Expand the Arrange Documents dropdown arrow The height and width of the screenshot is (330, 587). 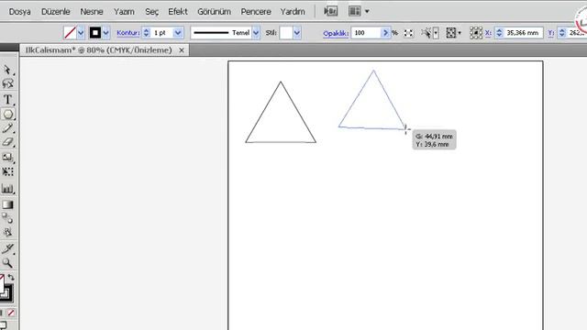tap(367, 11)
